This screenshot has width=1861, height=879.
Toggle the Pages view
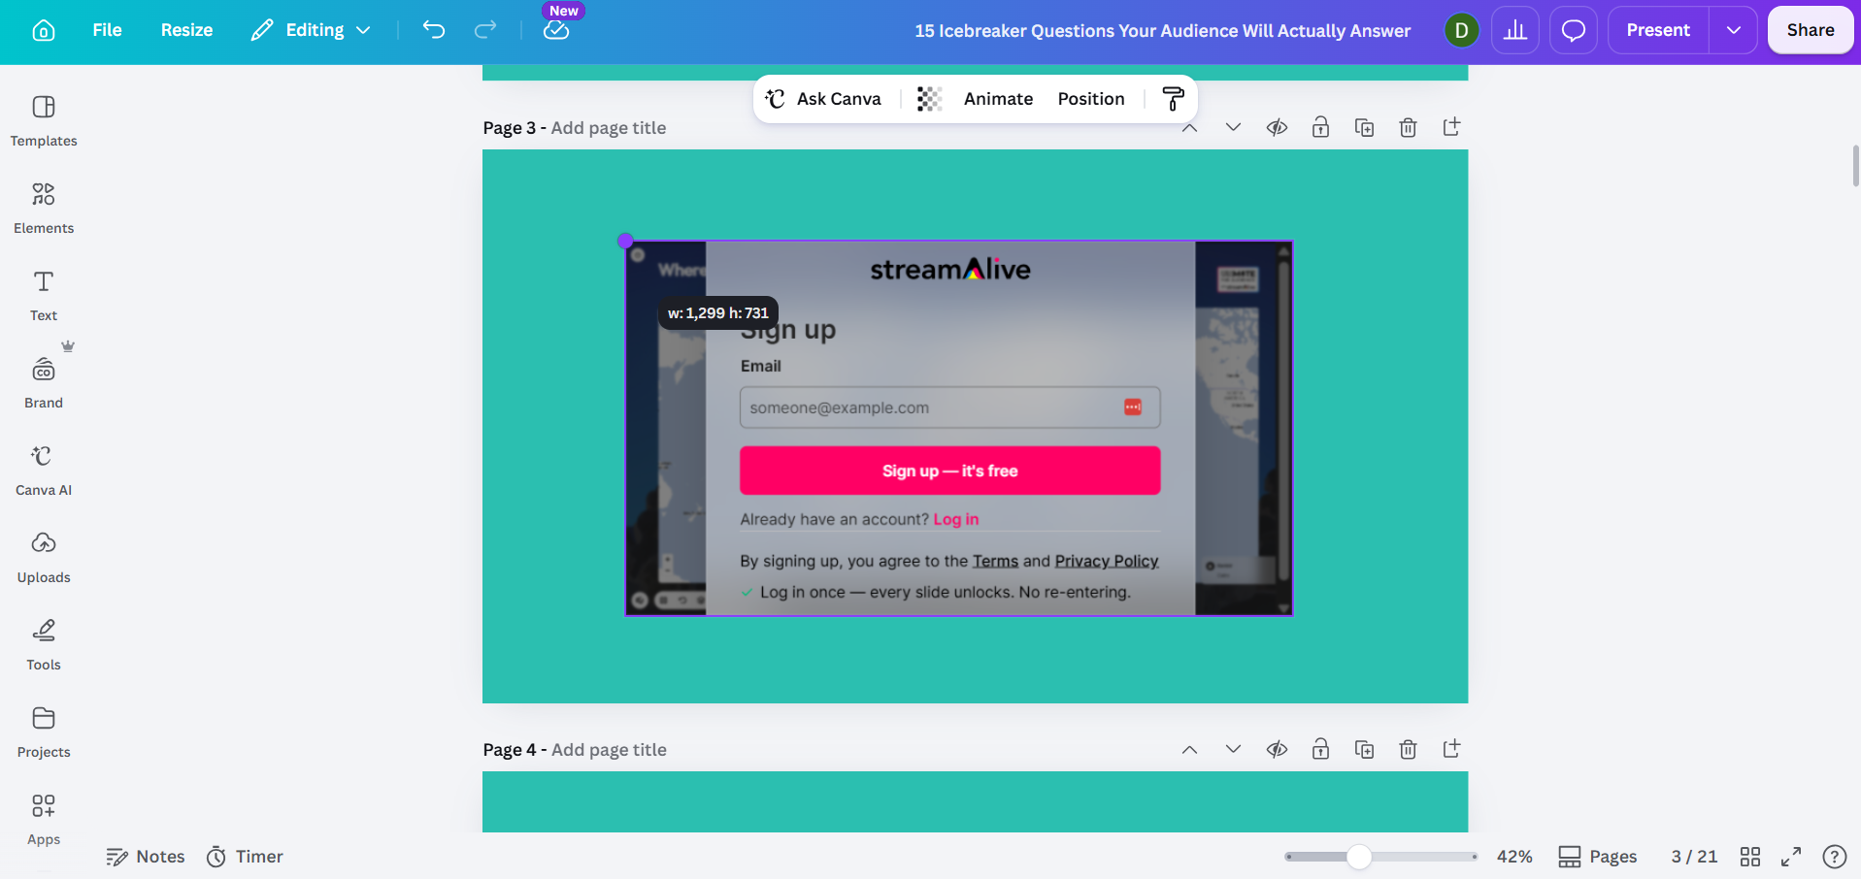pyautogui.click(x=1597, y=857)
